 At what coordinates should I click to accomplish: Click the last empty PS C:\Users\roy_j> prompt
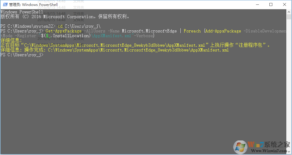pyautogui.click(x=22, y=55)
